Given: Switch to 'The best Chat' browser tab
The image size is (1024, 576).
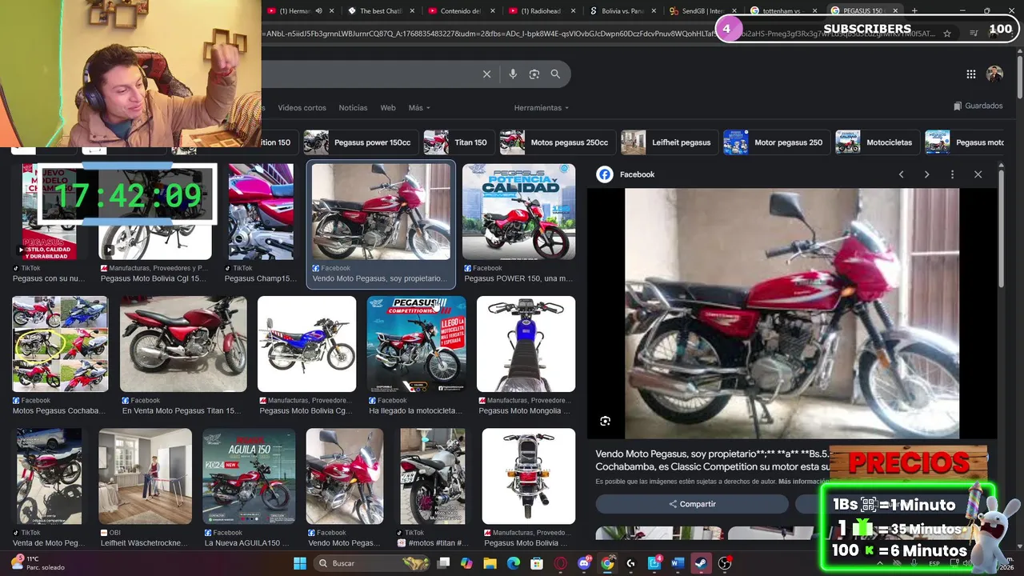Looking at the screenshot, I should coord(380,11).
